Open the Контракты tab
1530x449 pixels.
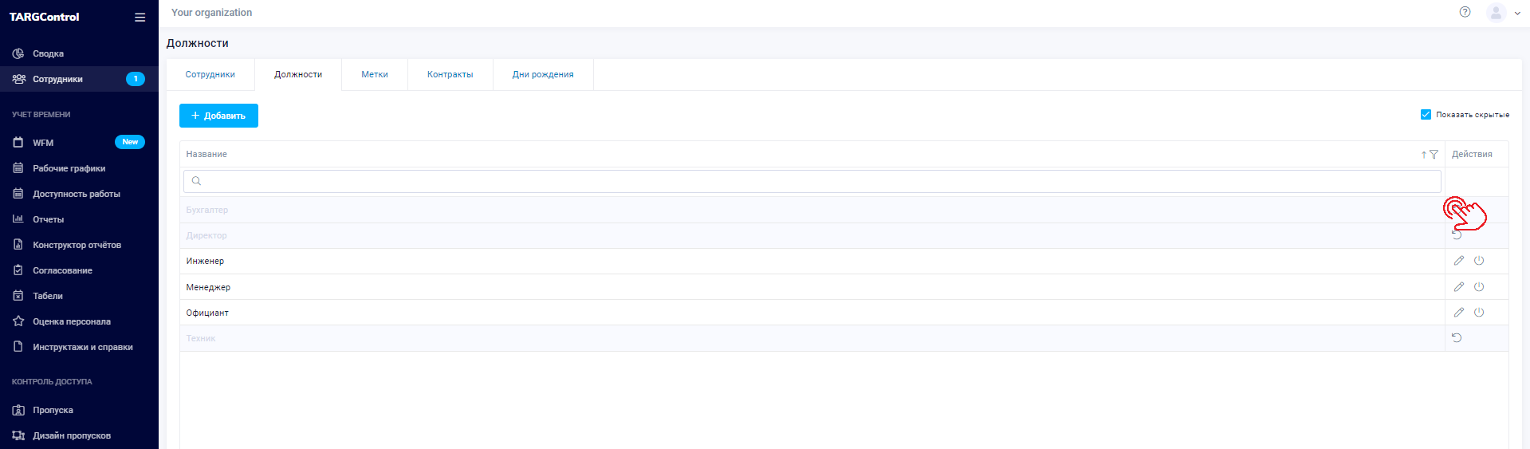(450, 74)
